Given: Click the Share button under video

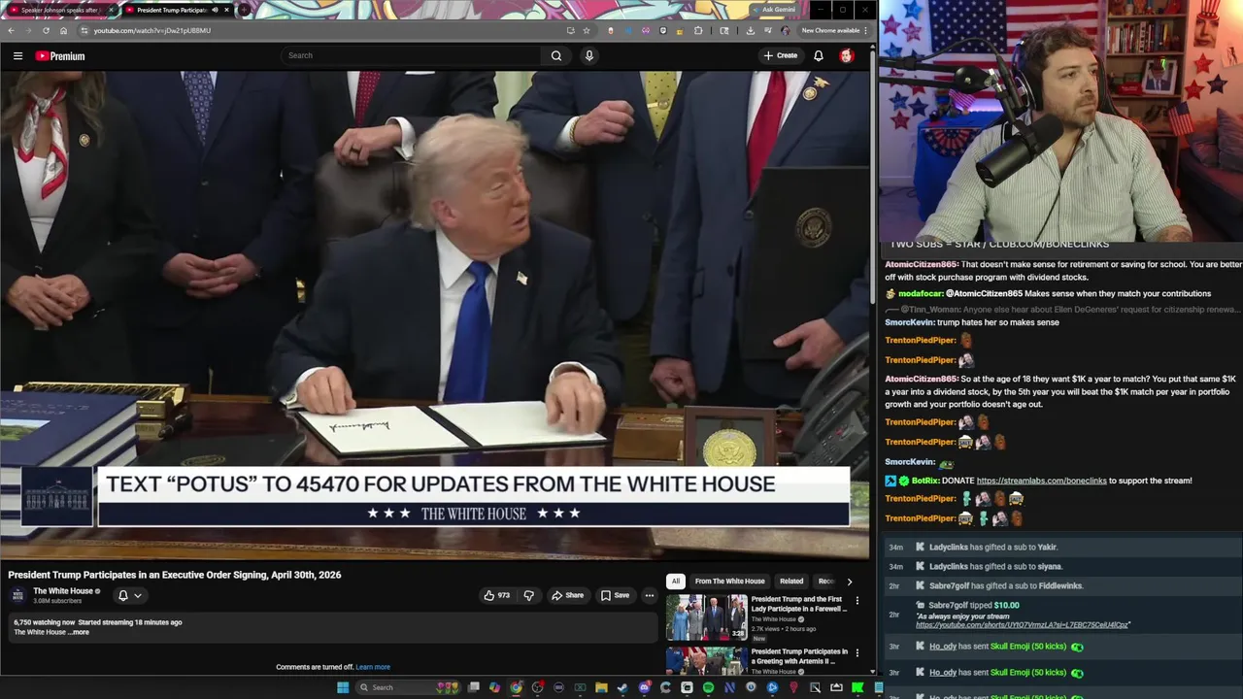Looking at the screenshot, I should point(567,595).
